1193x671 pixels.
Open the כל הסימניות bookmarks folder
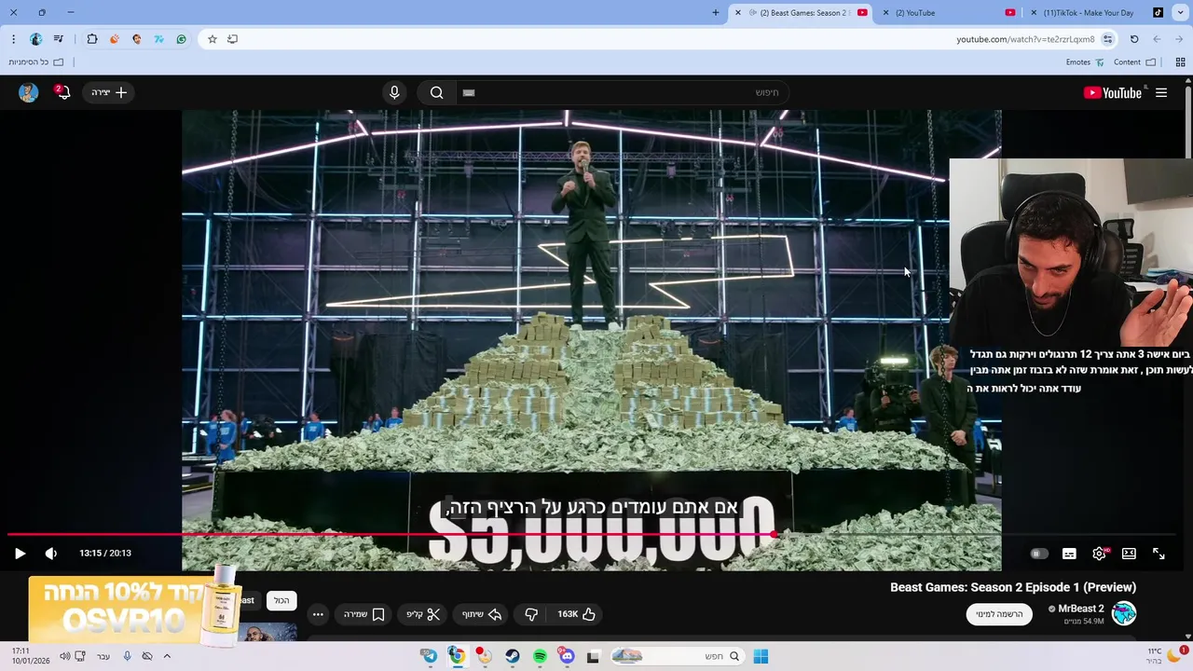tap(36, 62)
